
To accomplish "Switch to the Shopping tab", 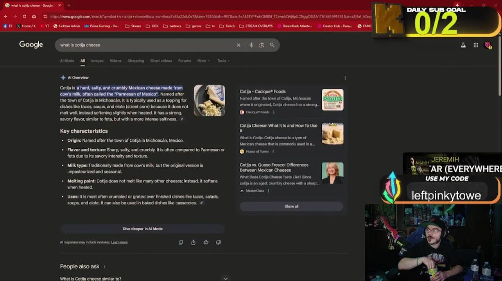I will point(136,61).
